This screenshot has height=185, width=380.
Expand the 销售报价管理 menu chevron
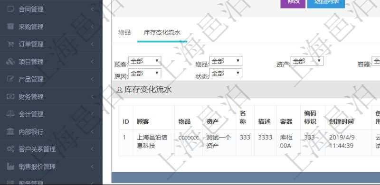coord(93,166)
